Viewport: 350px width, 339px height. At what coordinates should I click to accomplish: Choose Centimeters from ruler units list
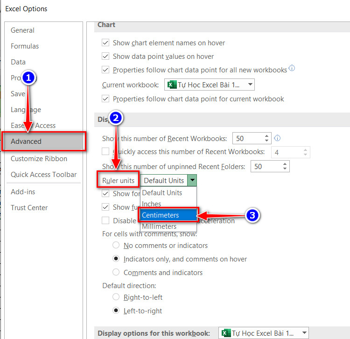point(168,215)
